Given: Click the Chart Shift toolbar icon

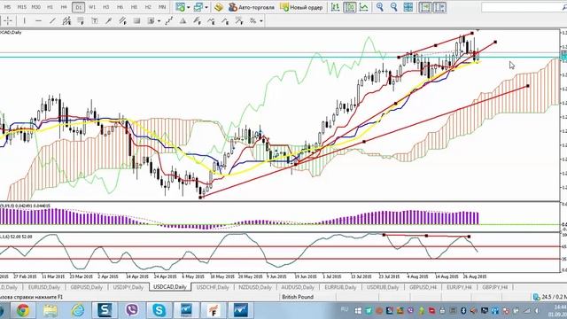Looking at the screenshot, I should 439,7.
